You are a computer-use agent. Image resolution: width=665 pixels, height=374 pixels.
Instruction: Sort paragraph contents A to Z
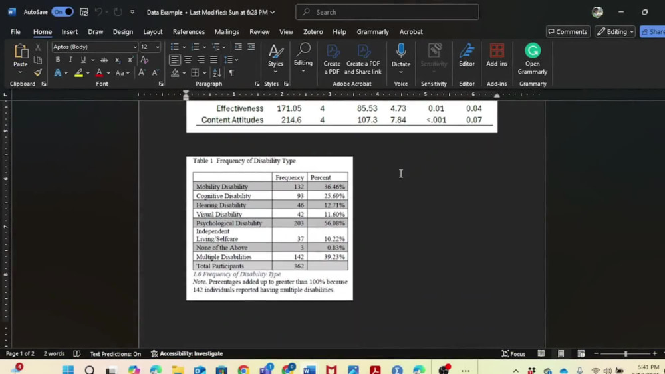pyautogui.click(x=217, y=73)
